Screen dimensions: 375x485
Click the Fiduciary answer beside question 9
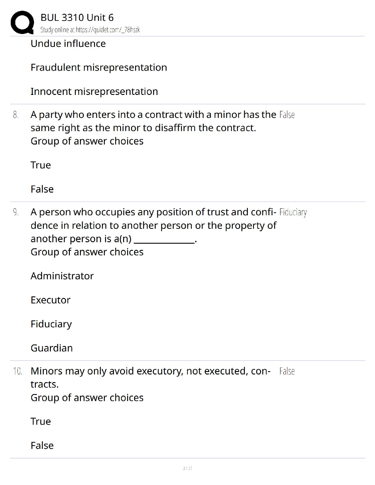click(x=293, y=212)
